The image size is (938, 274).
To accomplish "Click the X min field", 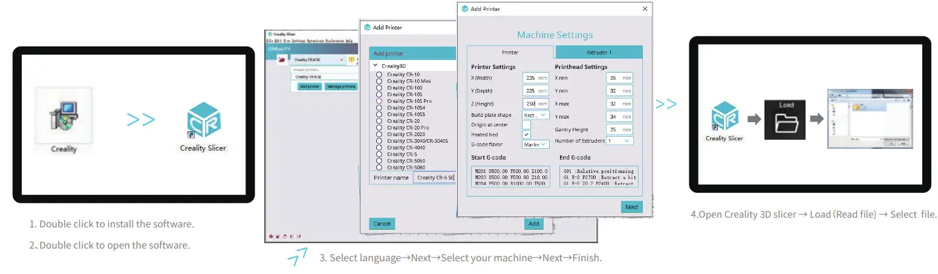I will [x=620, y=78].
